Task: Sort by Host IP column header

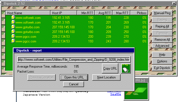Action: click(x=63, y=13)
